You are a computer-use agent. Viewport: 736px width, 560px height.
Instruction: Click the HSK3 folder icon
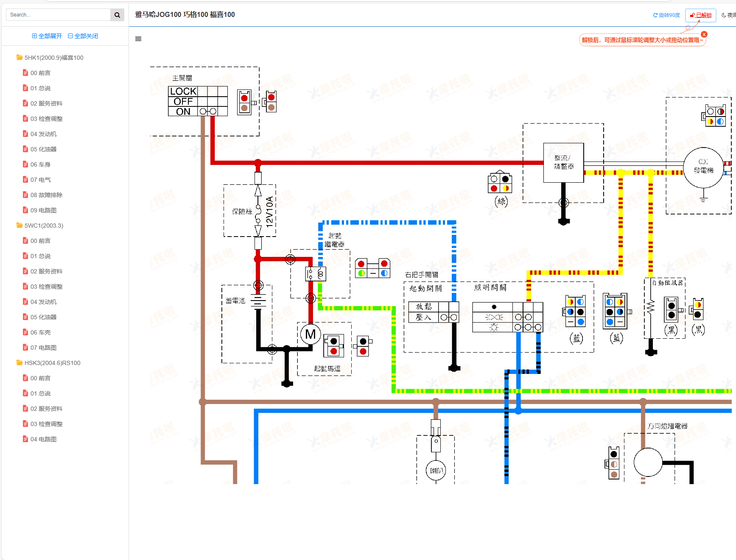click(x=20, y=362)
